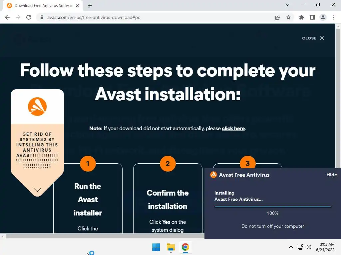The height and width of the screenshot is (255, 341).
Task: Open the Chrome profile avatar
Action: pyautogui.click(x=323, y=17)
